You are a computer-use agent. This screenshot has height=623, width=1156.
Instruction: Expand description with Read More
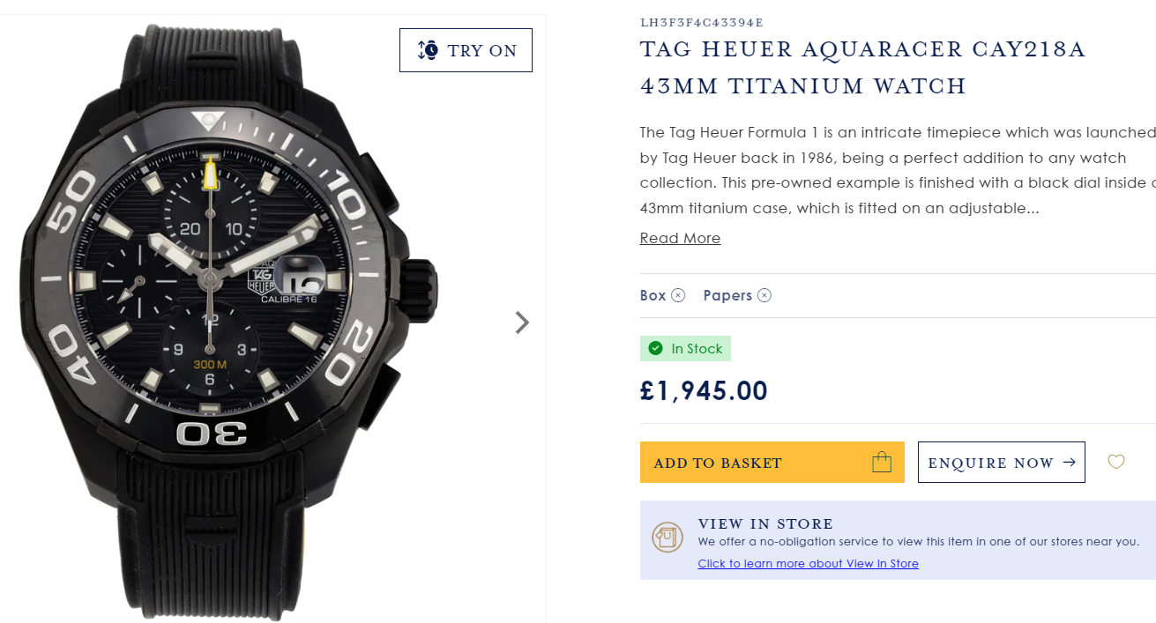coord(680,238)
